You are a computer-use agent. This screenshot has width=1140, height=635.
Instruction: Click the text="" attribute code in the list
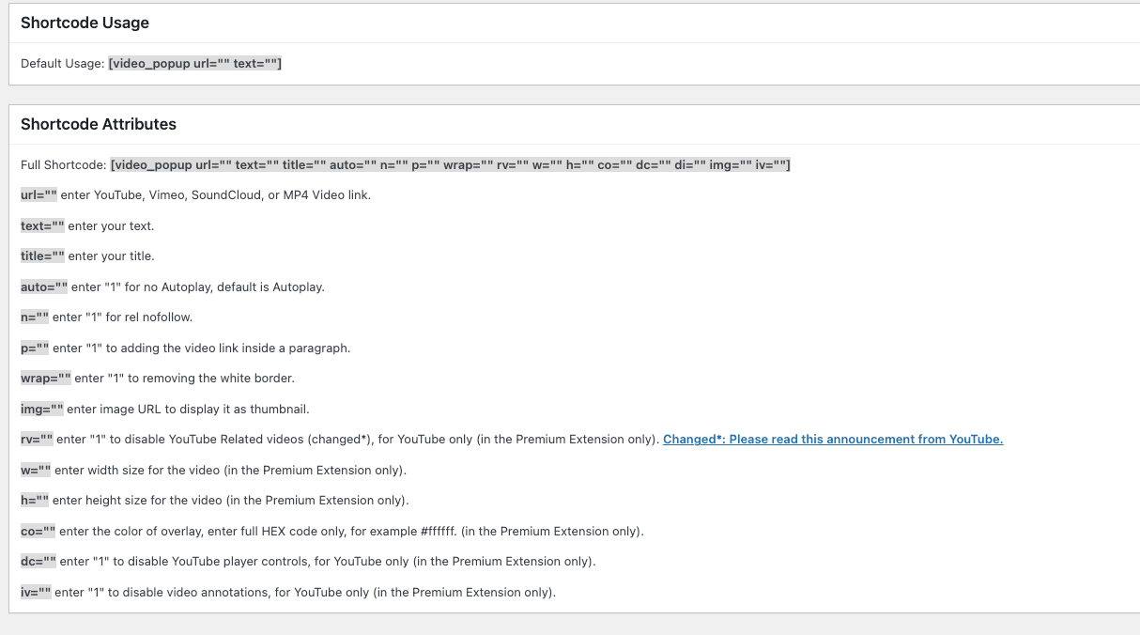tap(42, 225)
